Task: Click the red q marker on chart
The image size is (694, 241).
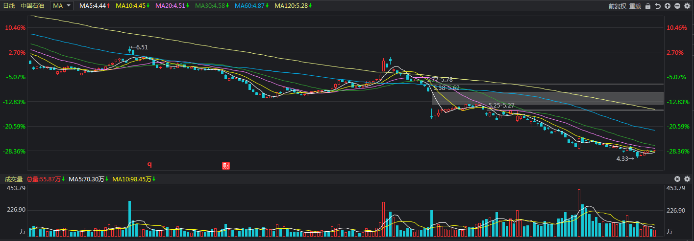Action: (x=149, y=165)
